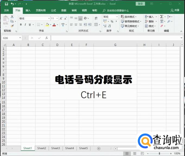This screenshot has width=185, height=156.
Task: Activate the Format Painter brush
Action: [12, 26]
